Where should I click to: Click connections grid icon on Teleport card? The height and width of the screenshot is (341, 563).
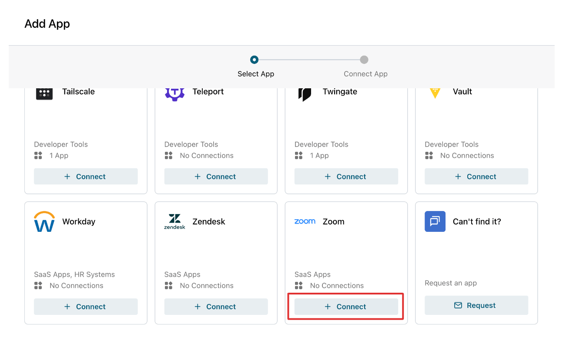click(x=168, y=156)
